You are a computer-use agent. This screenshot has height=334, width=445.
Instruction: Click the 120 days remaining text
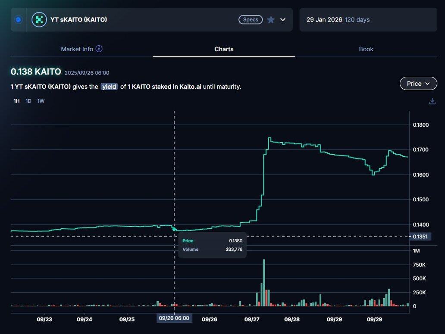click(357, 19)
